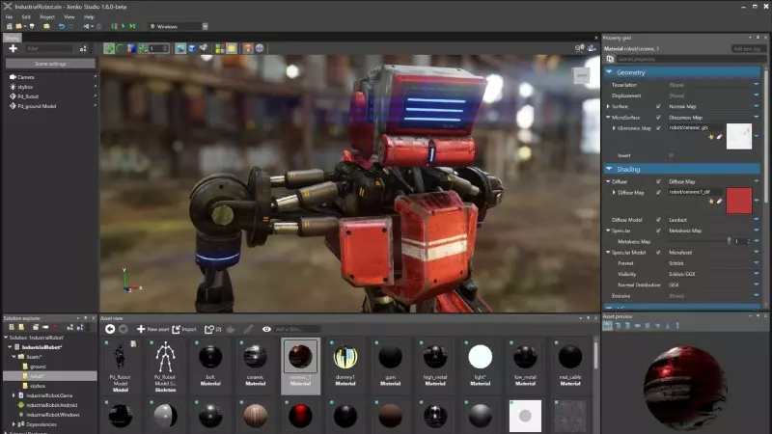Screen dimensions: 772x434
Task: Toggle the Diffuse Model checkbox
Action: tap(658, 220)
